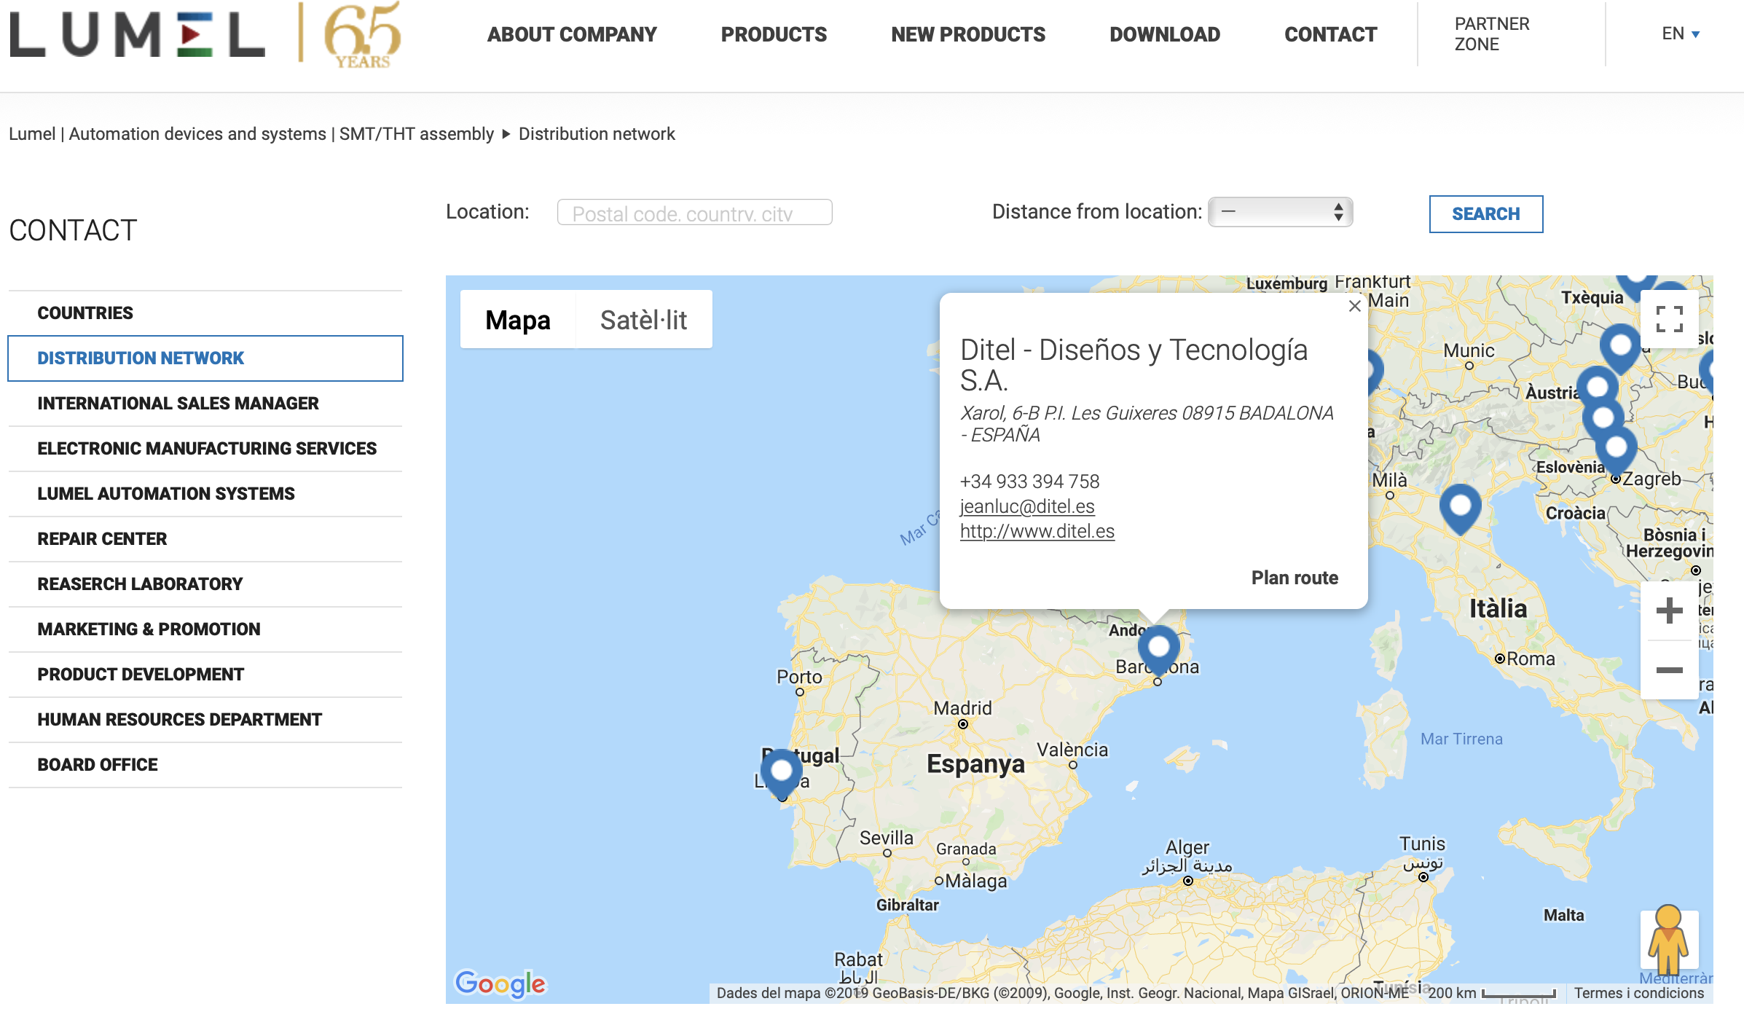Image resolution: width=1744 pixels, height=1017 pixels.
Task: Open the About Company menu
Action: (572, 34)
